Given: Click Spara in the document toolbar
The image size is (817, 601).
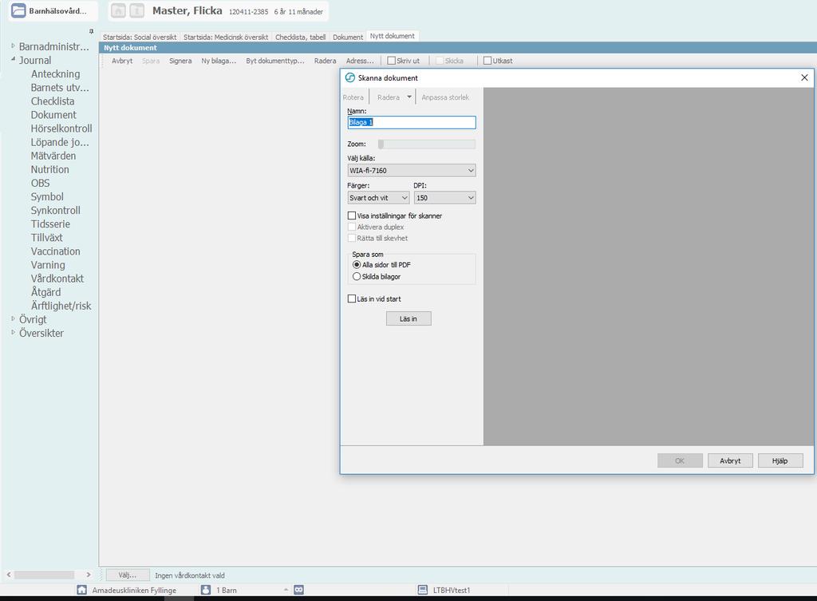Looking at the screenshot, I should (x=151, y=61).
